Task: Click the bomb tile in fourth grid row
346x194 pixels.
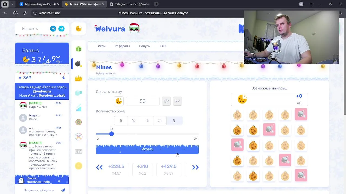Action: [285, 160]
